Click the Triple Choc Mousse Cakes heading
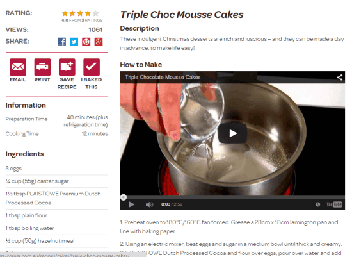This screenshot has height=257, width=352. (182, 15)
